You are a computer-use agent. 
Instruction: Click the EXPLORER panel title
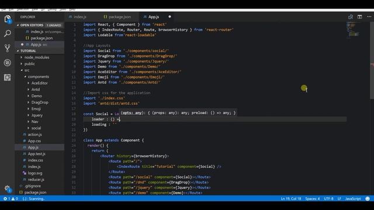tap(27, 17)
